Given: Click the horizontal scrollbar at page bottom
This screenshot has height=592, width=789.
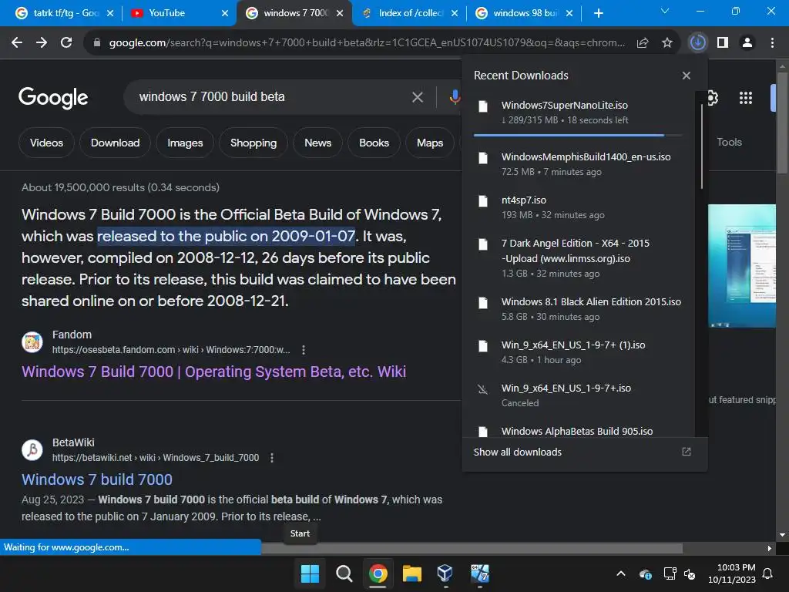Looking at the screenshot, I should 472,548.
